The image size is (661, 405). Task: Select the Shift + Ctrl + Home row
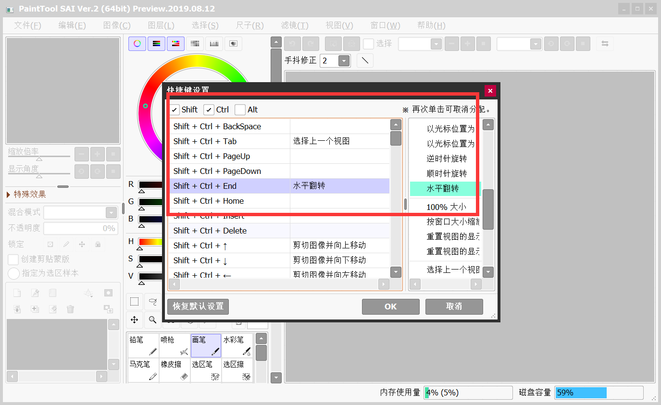(279, 201)
